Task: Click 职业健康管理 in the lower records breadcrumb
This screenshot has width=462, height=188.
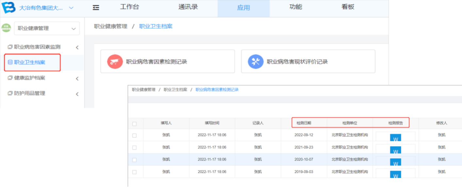Action: (144, 89)
